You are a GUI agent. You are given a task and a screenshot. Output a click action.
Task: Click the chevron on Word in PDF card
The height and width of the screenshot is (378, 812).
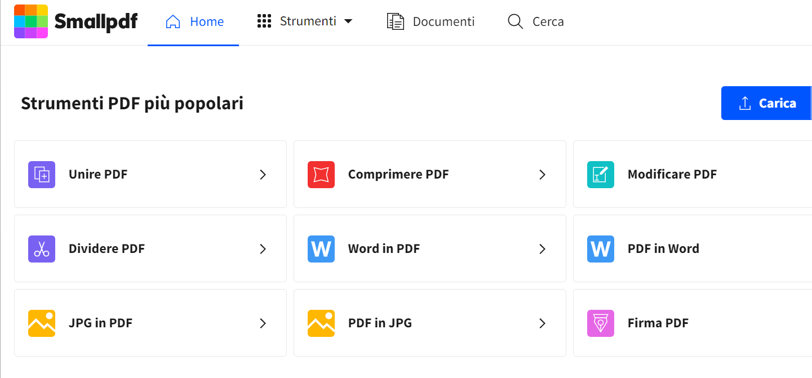pyautogui.click(x=542, y=249)
